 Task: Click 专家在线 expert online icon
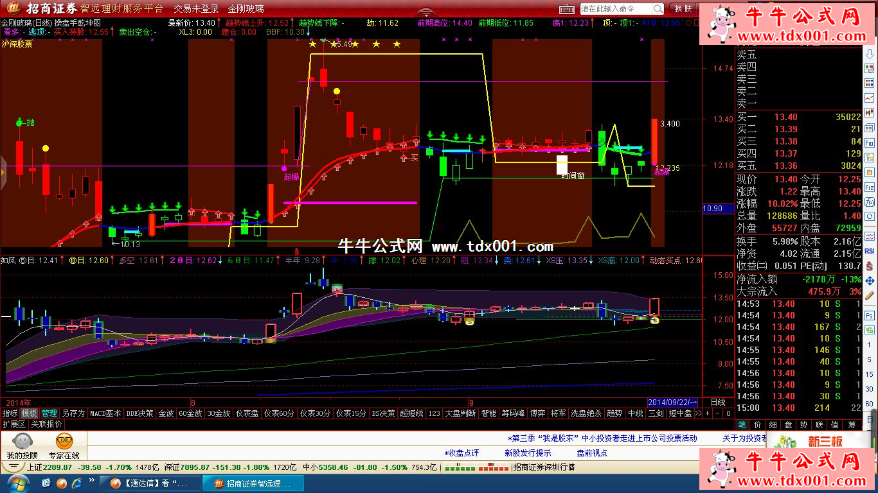tap(64, 445)
